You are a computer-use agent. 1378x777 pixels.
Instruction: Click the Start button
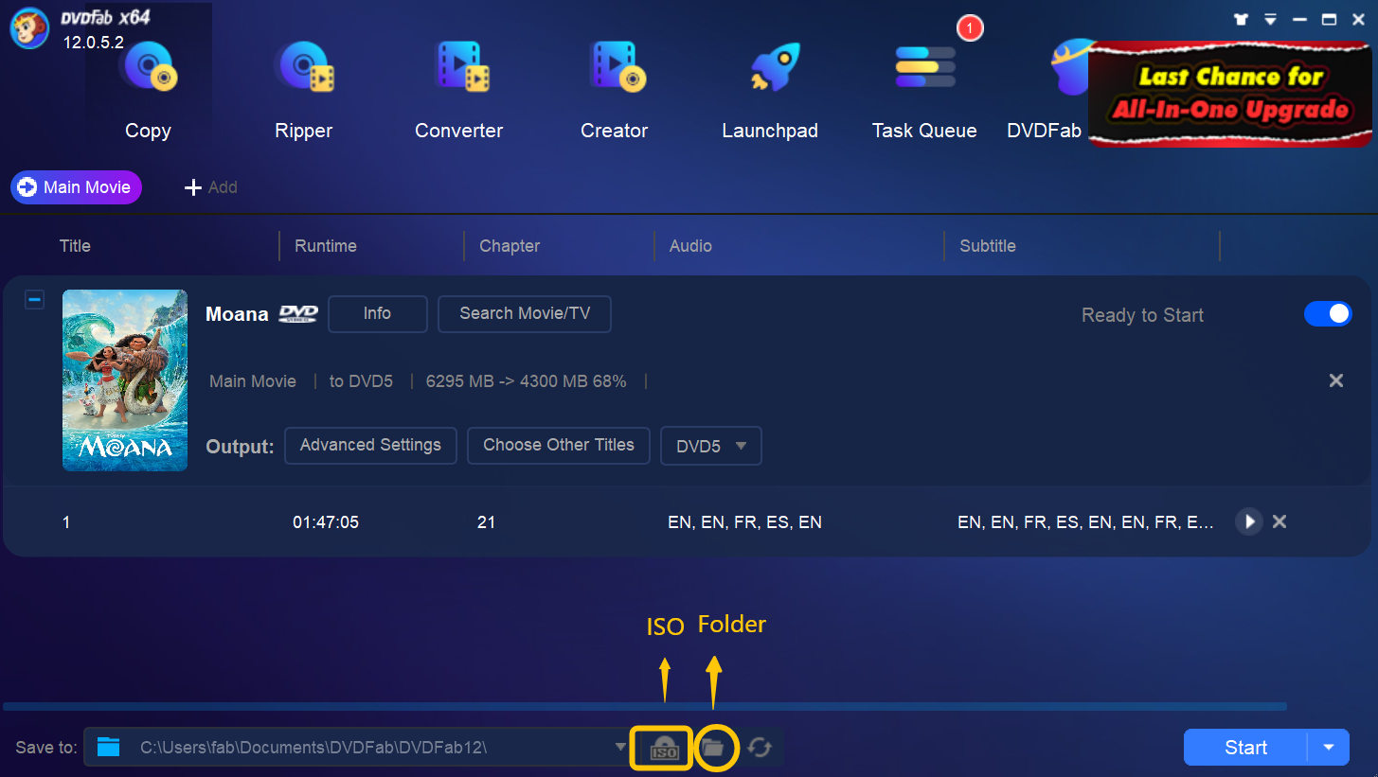pyautogui.click(x=1245, y=748)
